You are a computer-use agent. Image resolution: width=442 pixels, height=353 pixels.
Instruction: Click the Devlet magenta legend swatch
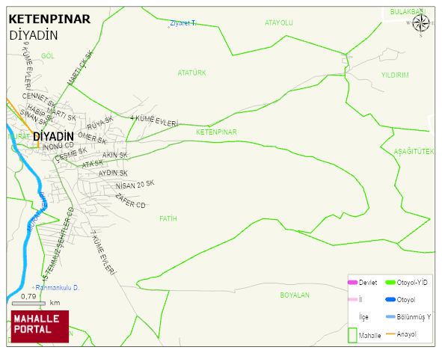(x=352, y=282)
